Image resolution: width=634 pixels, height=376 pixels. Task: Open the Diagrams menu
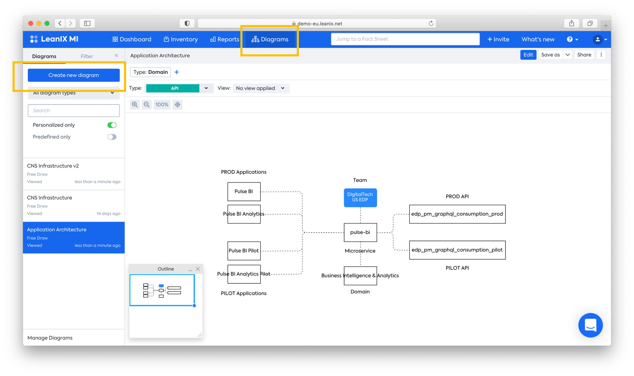click(x=270, y=39)
